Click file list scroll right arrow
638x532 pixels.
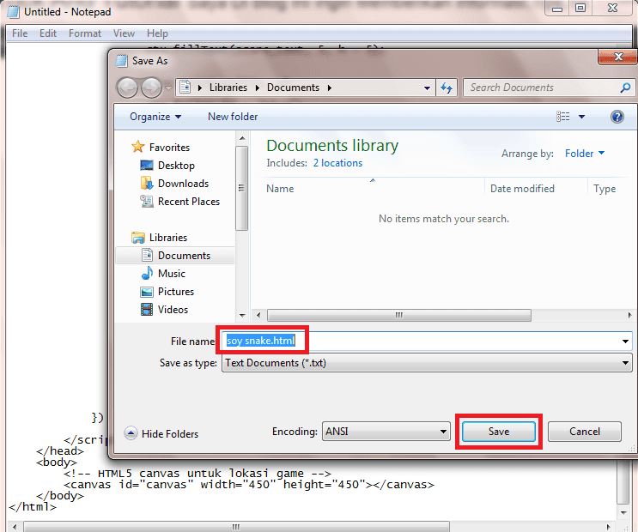(x=629, y=315)
